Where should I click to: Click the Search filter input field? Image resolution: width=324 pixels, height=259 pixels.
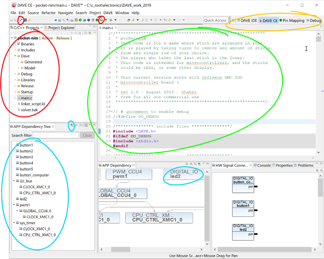(x=56, y=135)
